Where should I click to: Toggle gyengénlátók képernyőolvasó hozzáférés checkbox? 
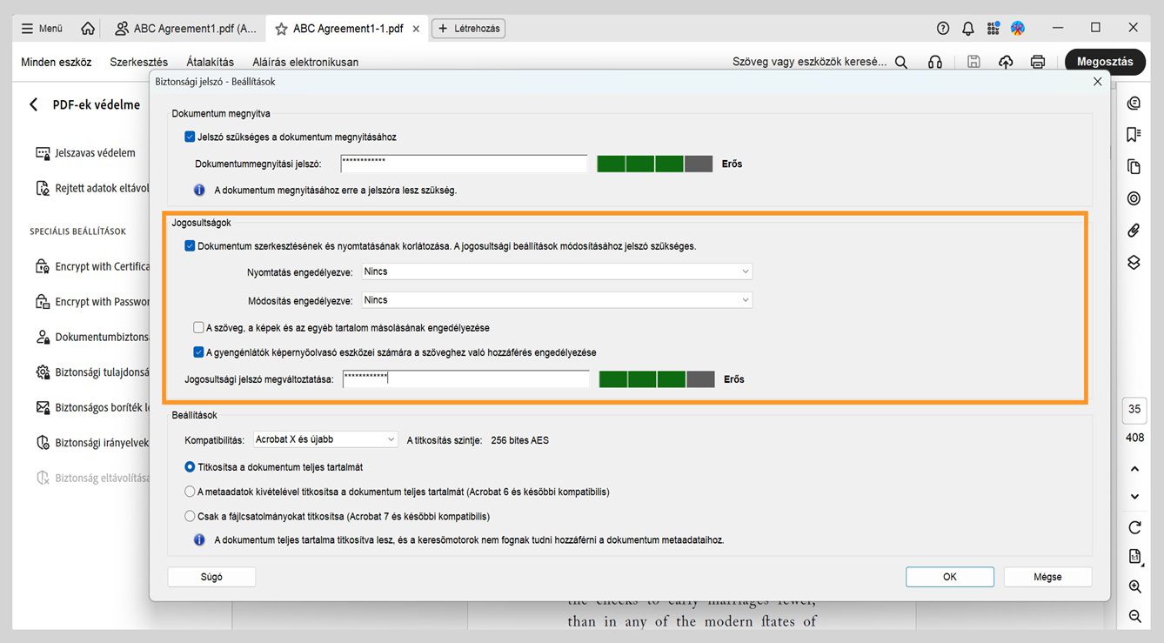(198, 352)
